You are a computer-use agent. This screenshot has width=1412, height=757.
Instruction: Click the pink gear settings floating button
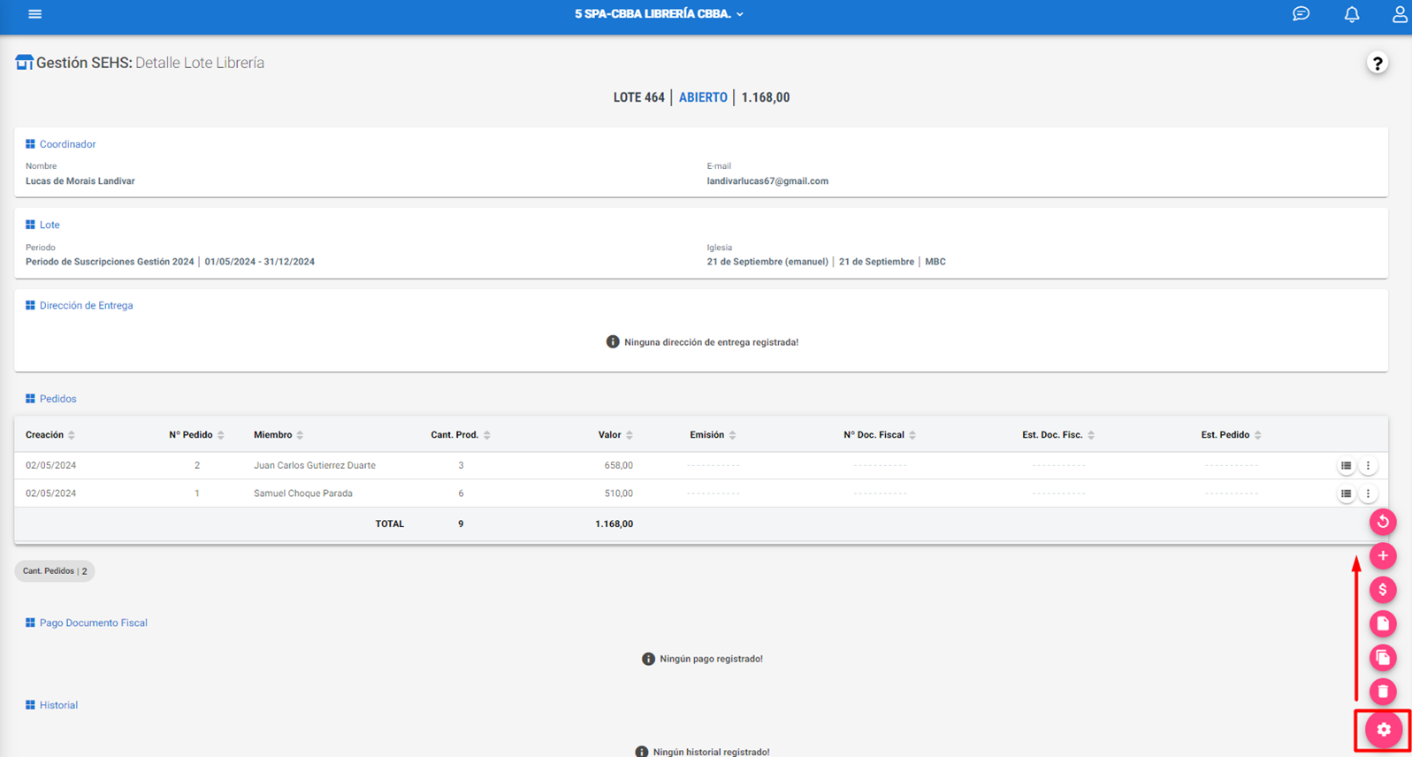tap(1384, 730)
